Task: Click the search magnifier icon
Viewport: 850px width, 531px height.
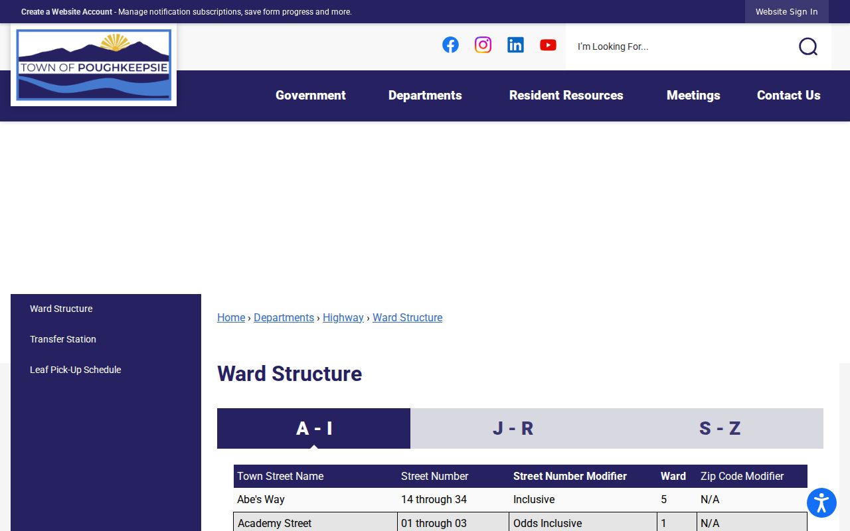Action: coord(807,46)
